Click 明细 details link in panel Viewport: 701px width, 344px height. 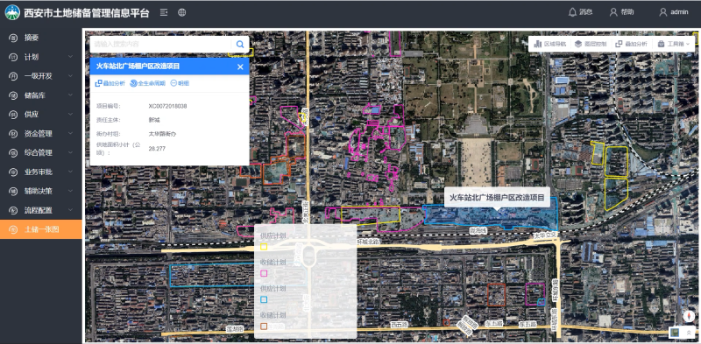pos(180,83)
